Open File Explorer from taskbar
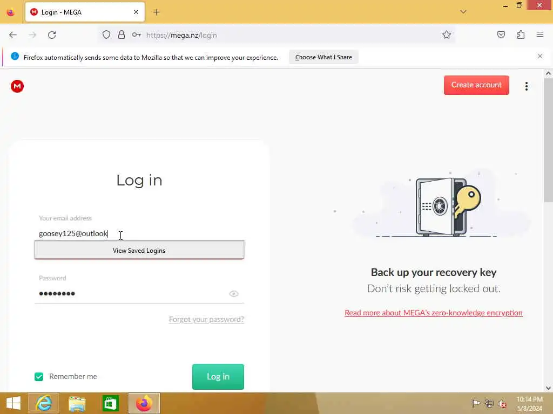The image size is (553, 414). (x=77, y=403)
